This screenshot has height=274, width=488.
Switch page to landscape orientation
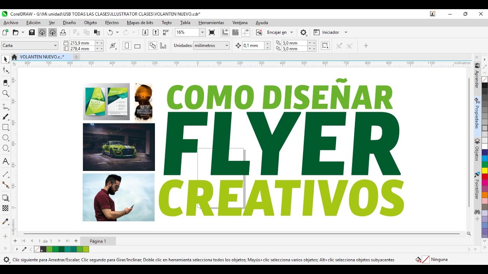[138, 46]
